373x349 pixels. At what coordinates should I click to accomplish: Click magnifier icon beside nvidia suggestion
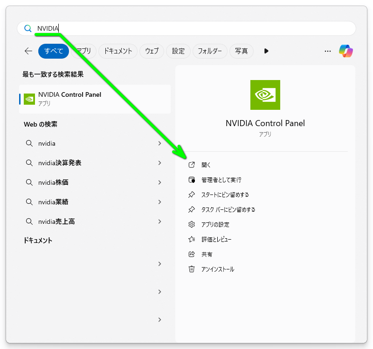(x=29, y=143)
